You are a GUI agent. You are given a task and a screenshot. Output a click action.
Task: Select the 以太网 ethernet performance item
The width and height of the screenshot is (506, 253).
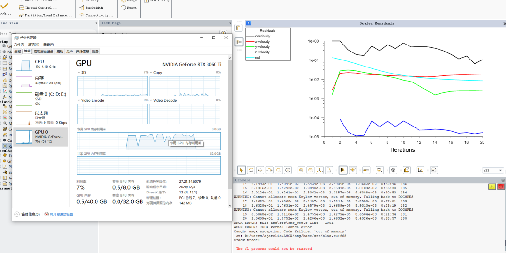[41, 118]
